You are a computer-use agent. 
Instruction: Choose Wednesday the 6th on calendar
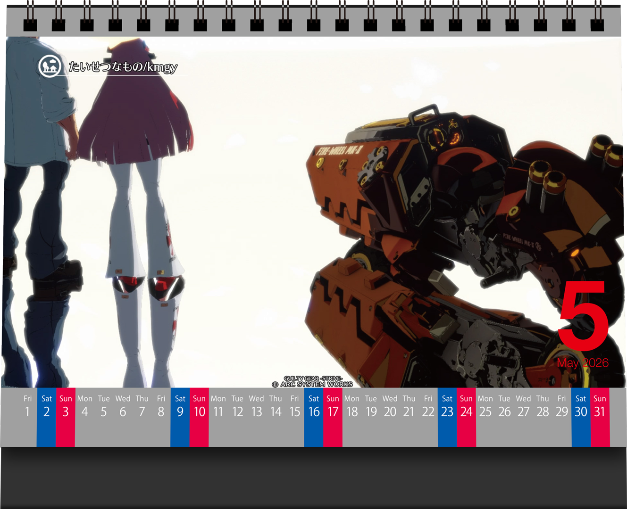123,407
